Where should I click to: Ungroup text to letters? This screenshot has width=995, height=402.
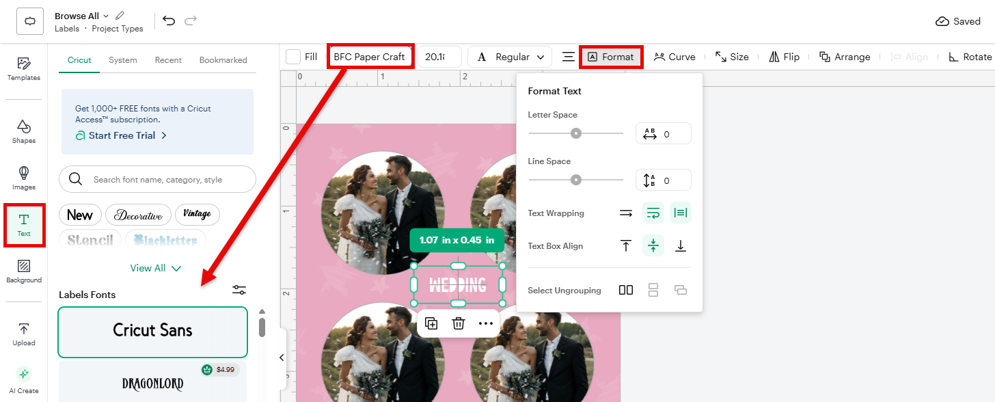[x=626, y=290]
